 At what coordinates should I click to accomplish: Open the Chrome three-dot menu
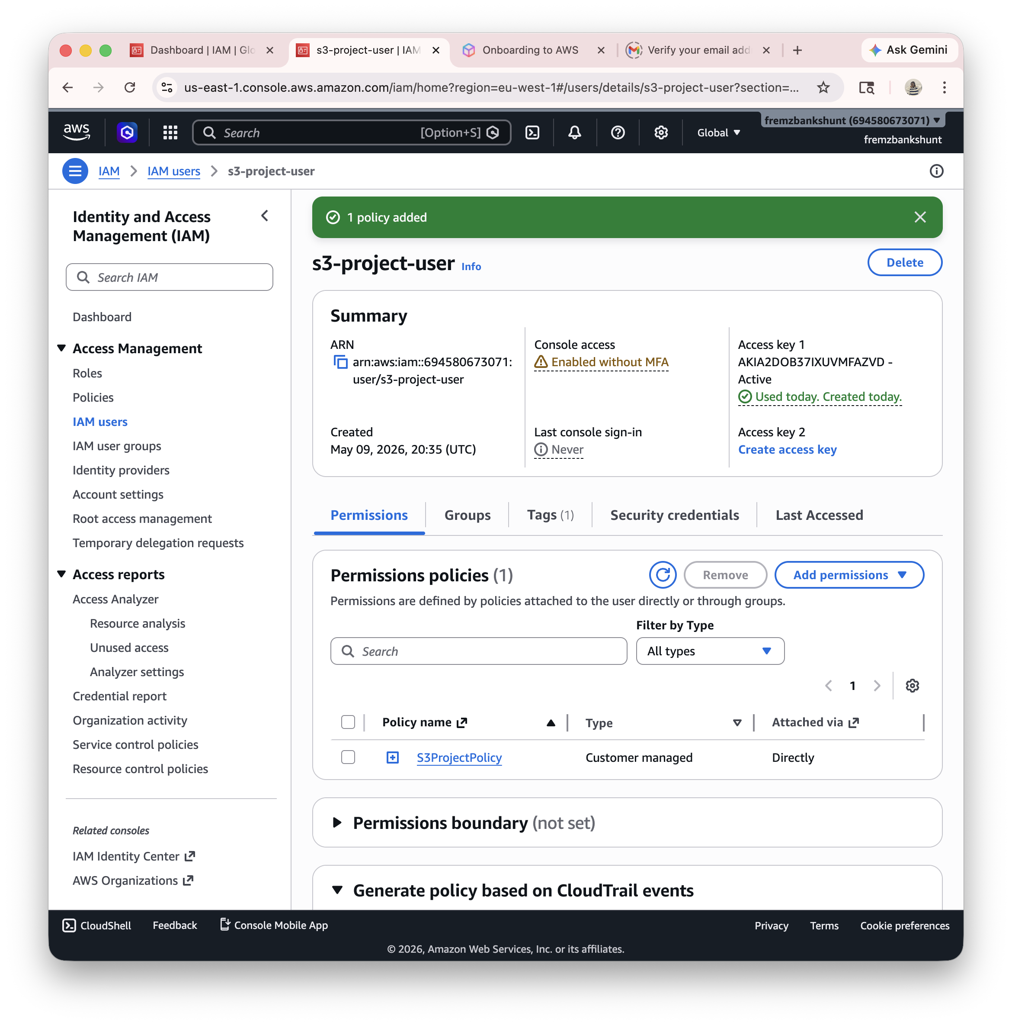point(944,87)
